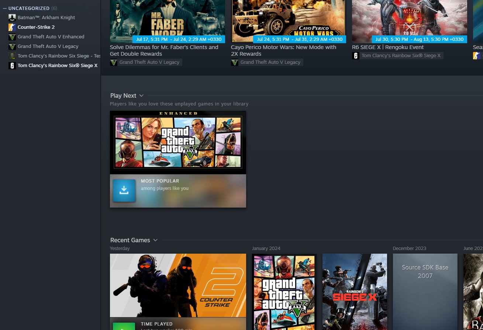This screenshot has height=330, width=483.
Task: Open Grand Theft Auto V cover in Recent Games
Action: tap(284, 292)
